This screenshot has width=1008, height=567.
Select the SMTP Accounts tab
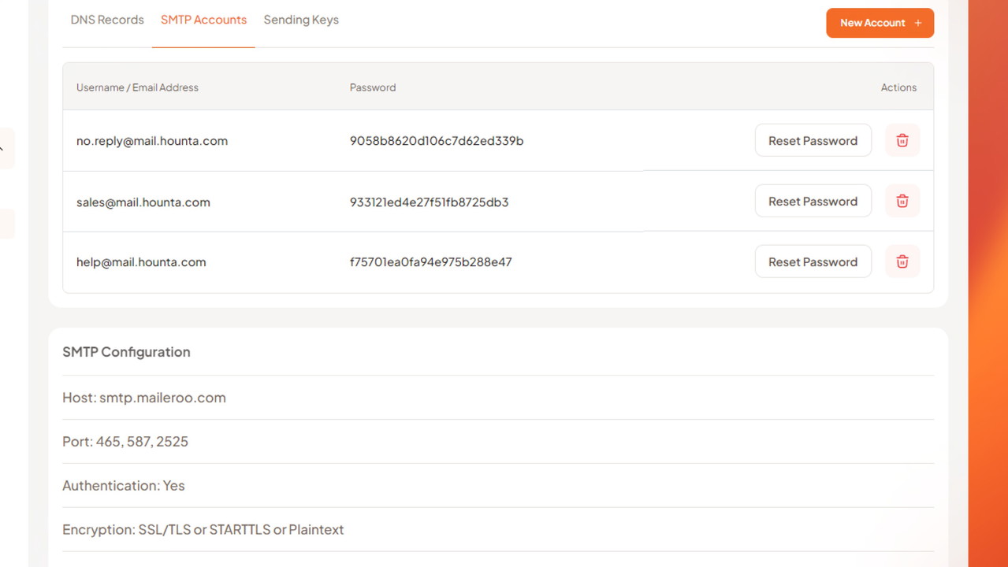(203, 20)
